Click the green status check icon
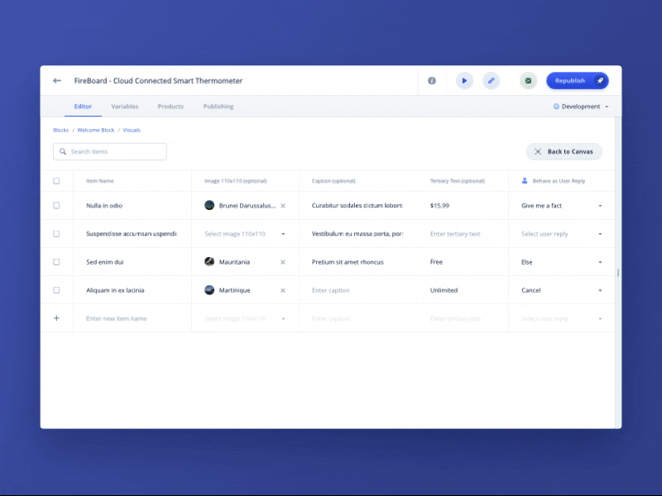 coord(528,80)
